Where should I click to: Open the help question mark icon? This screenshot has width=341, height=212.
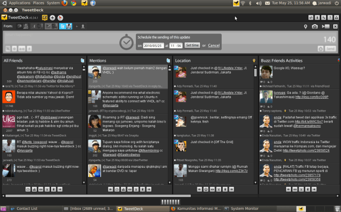pyautogui.click(x=330, y=18)
